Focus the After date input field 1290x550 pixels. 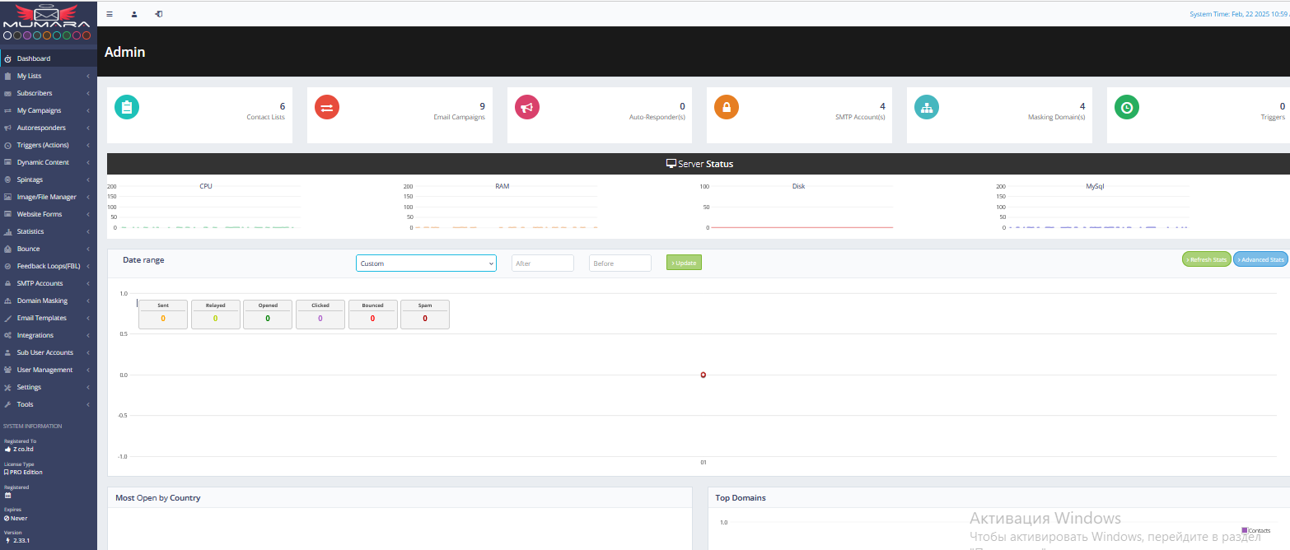542,263
